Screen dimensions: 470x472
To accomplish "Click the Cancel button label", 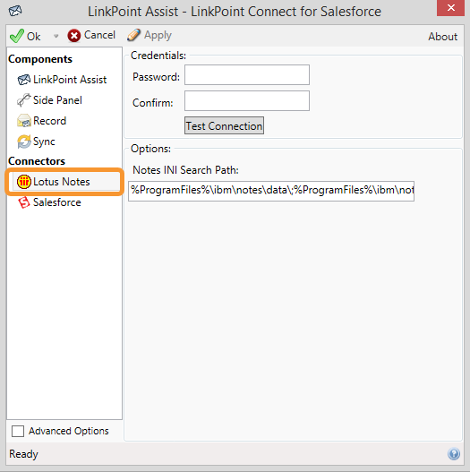I will pos(99,35).
